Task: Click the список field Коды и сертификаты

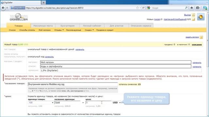Action: coord(116,66)
